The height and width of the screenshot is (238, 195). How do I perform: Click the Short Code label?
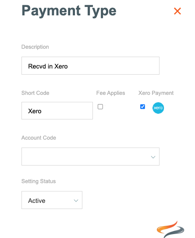(x=35, y=93)
